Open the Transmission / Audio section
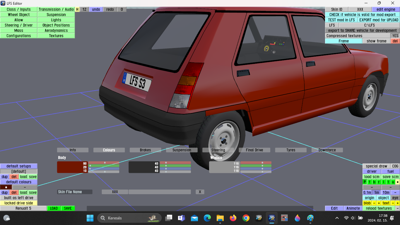 click(x=56, y=9)
